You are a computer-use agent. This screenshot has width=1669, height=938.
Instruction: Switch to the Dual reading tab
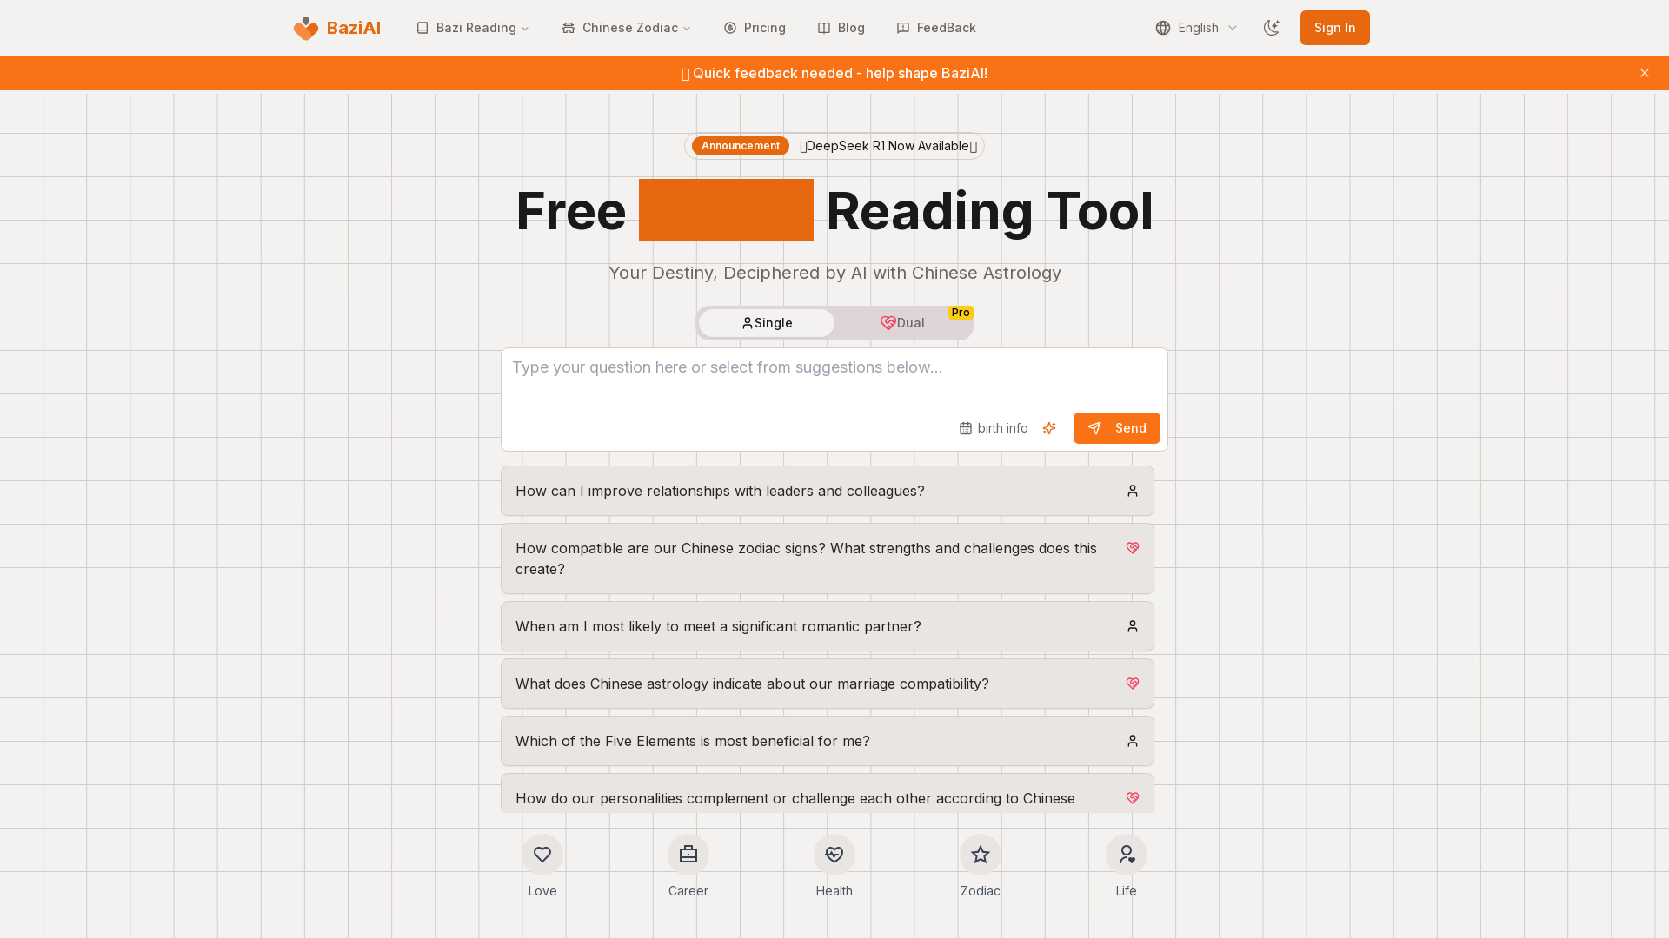pos(902,323)
